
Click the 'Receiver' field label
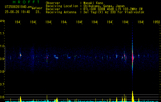pos(53,9)
